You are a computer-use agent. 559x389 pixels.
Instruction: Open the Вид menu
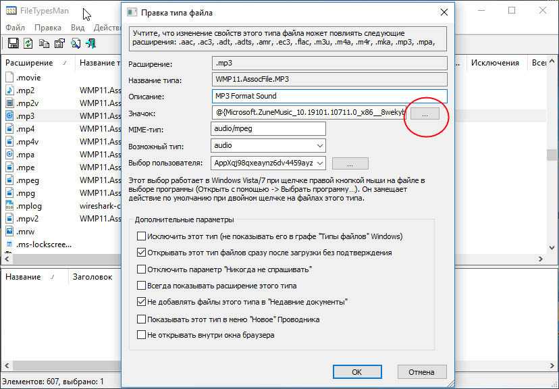coord(78,28)
